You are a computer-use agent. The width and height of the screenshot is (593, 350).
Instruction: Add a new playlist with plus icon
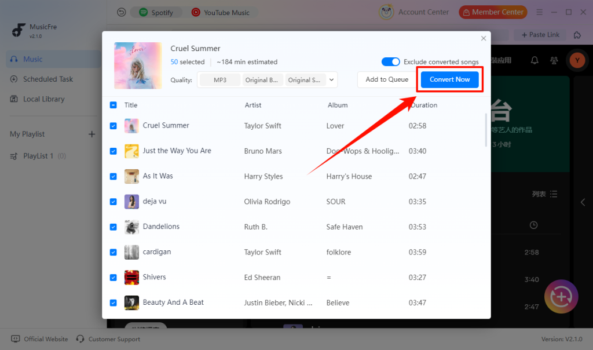coord(91,134)
